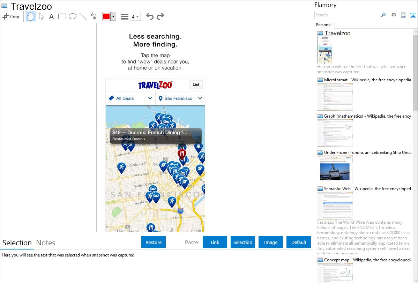Open the Travelzoo snapshot thumbnail in sidebar
Viewport: 418px width, 283px height.
click(324, 50)
